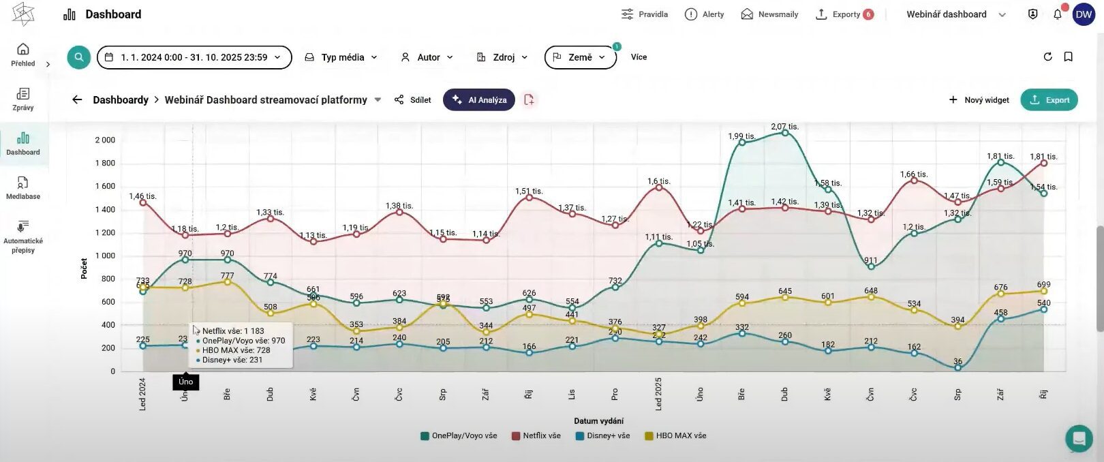Open the Pravidla menu item
This screenshot has width=1104, height=462.
click(645, 14)
